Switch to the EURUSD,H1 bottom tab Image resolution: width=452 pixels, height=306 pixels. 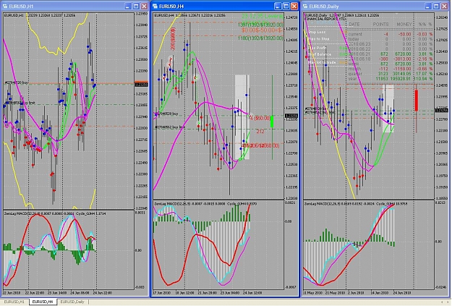14,302
